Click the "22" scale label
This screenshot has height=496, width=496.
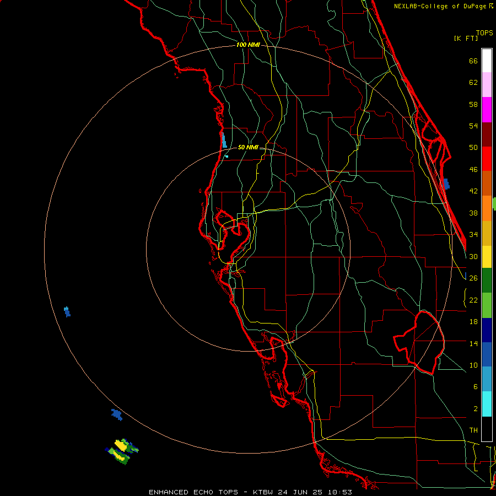click(473, 300)
